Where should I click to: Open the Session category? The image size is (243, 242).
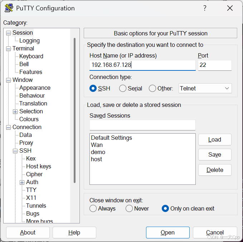click(x=23, y=33)
